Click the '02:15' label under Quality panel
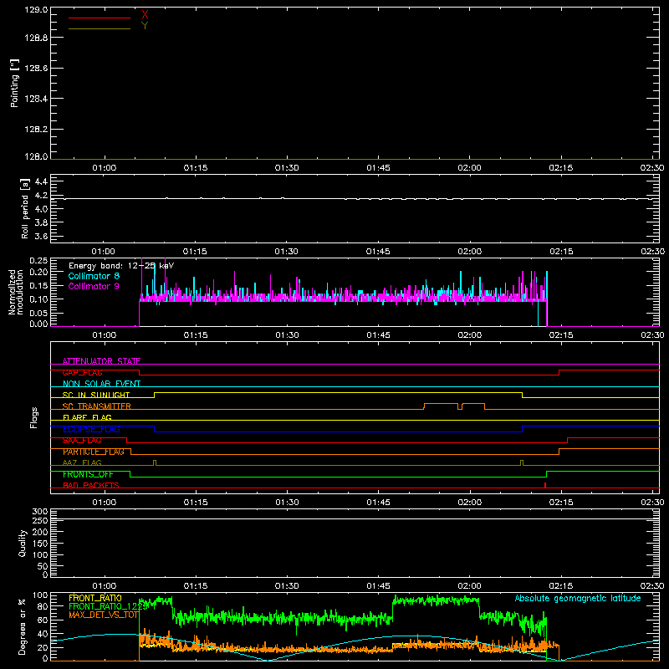669x669 pixels. point(560,586)
